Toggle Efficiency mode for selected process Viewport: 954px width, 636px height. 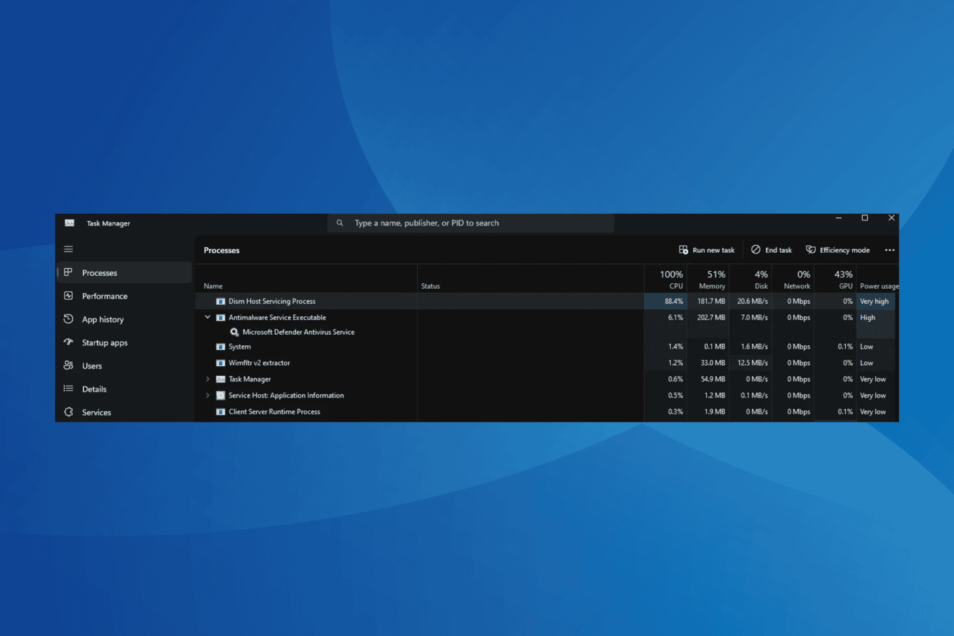click(x=837, y=250)
